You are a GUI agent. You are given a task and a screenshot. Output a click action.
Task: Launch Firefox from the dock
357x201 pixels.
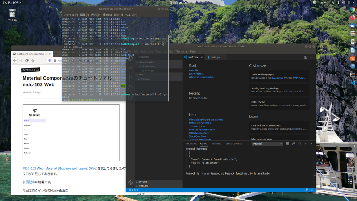point(353,17)
